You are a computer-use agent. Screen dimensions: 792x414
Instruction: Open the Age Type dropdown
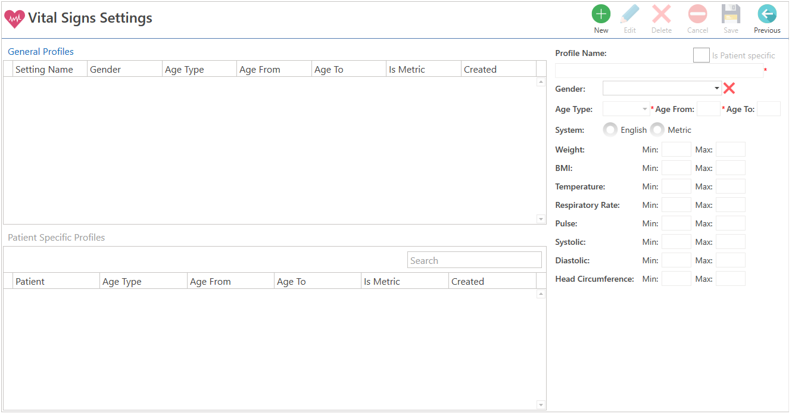click(x=626, y=109)
